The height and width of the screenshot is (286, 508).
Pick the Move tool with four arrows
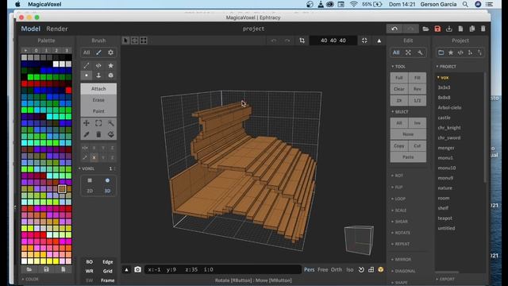click(87, 123)
